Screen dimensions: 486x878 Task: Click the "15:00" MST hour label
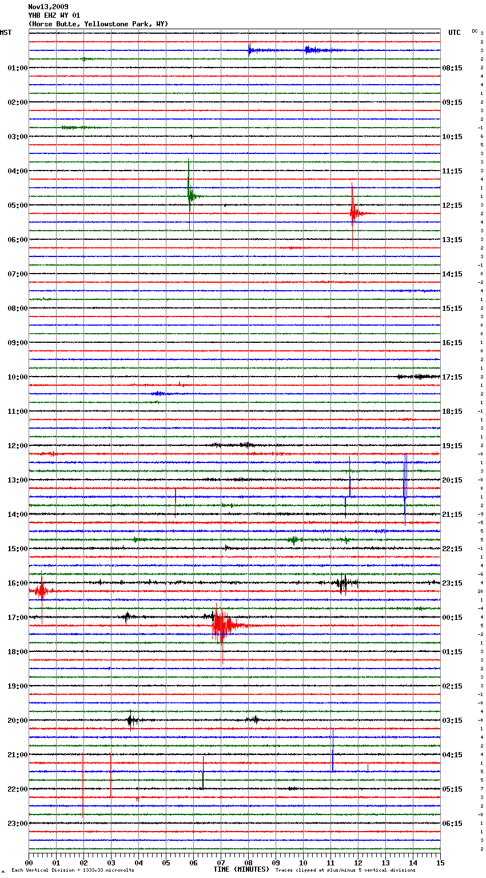point(18,549)
